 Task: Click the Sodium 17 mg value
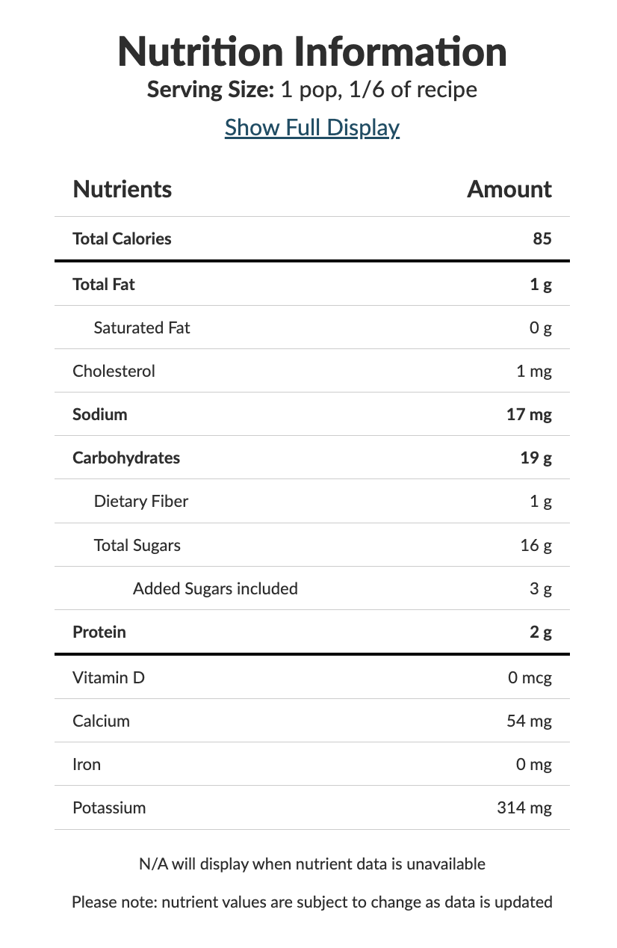click(530, 414)
